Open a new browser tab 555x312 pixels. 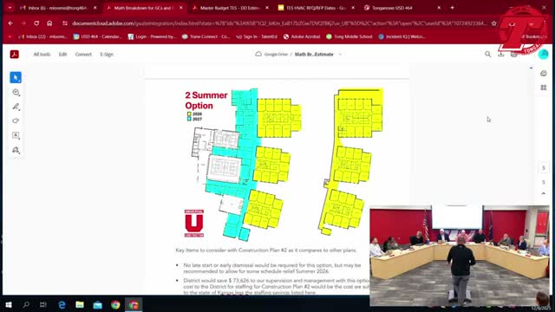coord(453,8)
